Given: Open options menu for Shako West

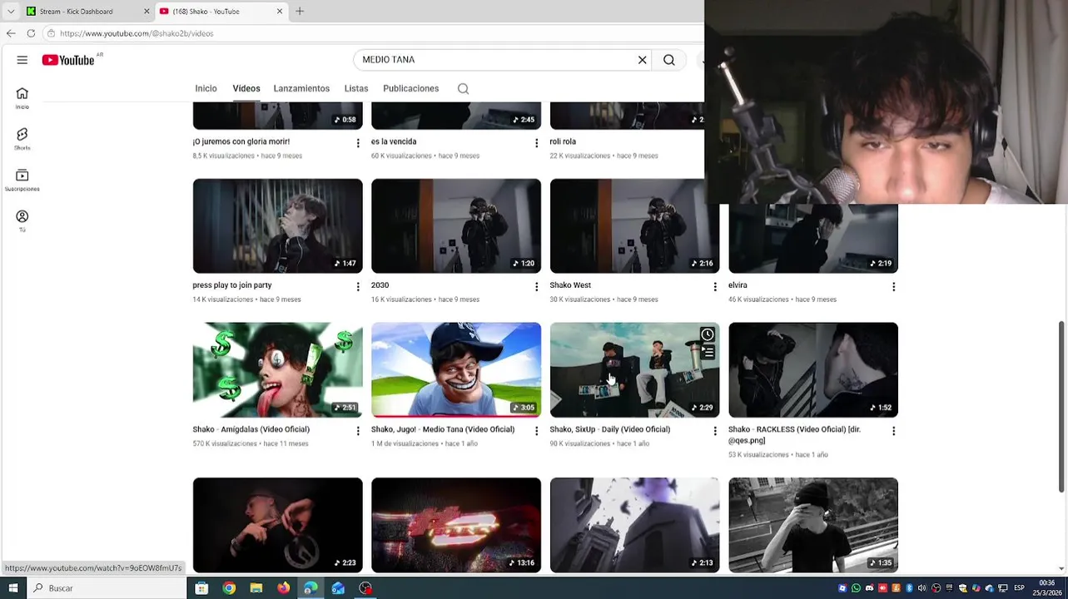Looking at the screenshot, I should coord(714,287).
